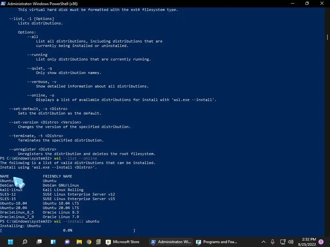Click 'kali-linux' in the distribution list
The height and width of the screenshot is (247, 330).
pyautogui.click(x=11, y=190)
